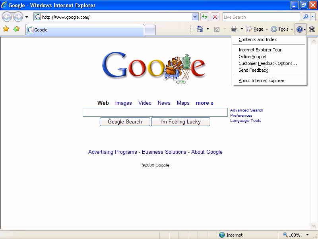Open the Preferences link
This screenshot has width=318, height=239.
pyautogui.click(x=241, y=116)
